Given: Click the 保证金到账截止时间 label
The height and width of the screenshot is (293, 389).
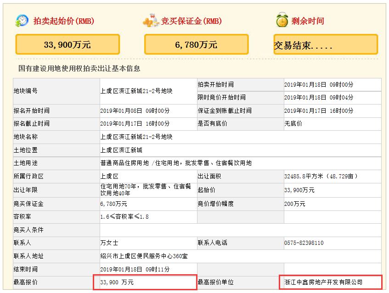Looking at the screenshot, I should click(225, 111).
